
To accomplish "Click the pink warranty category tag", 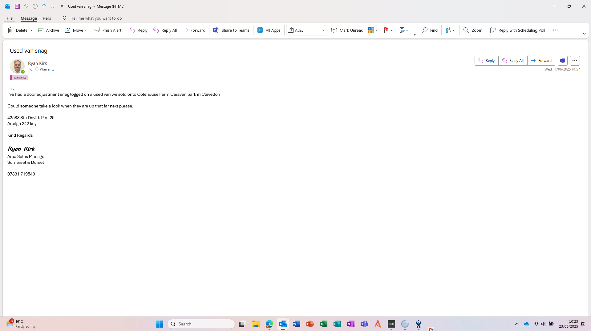I will 19,78.
